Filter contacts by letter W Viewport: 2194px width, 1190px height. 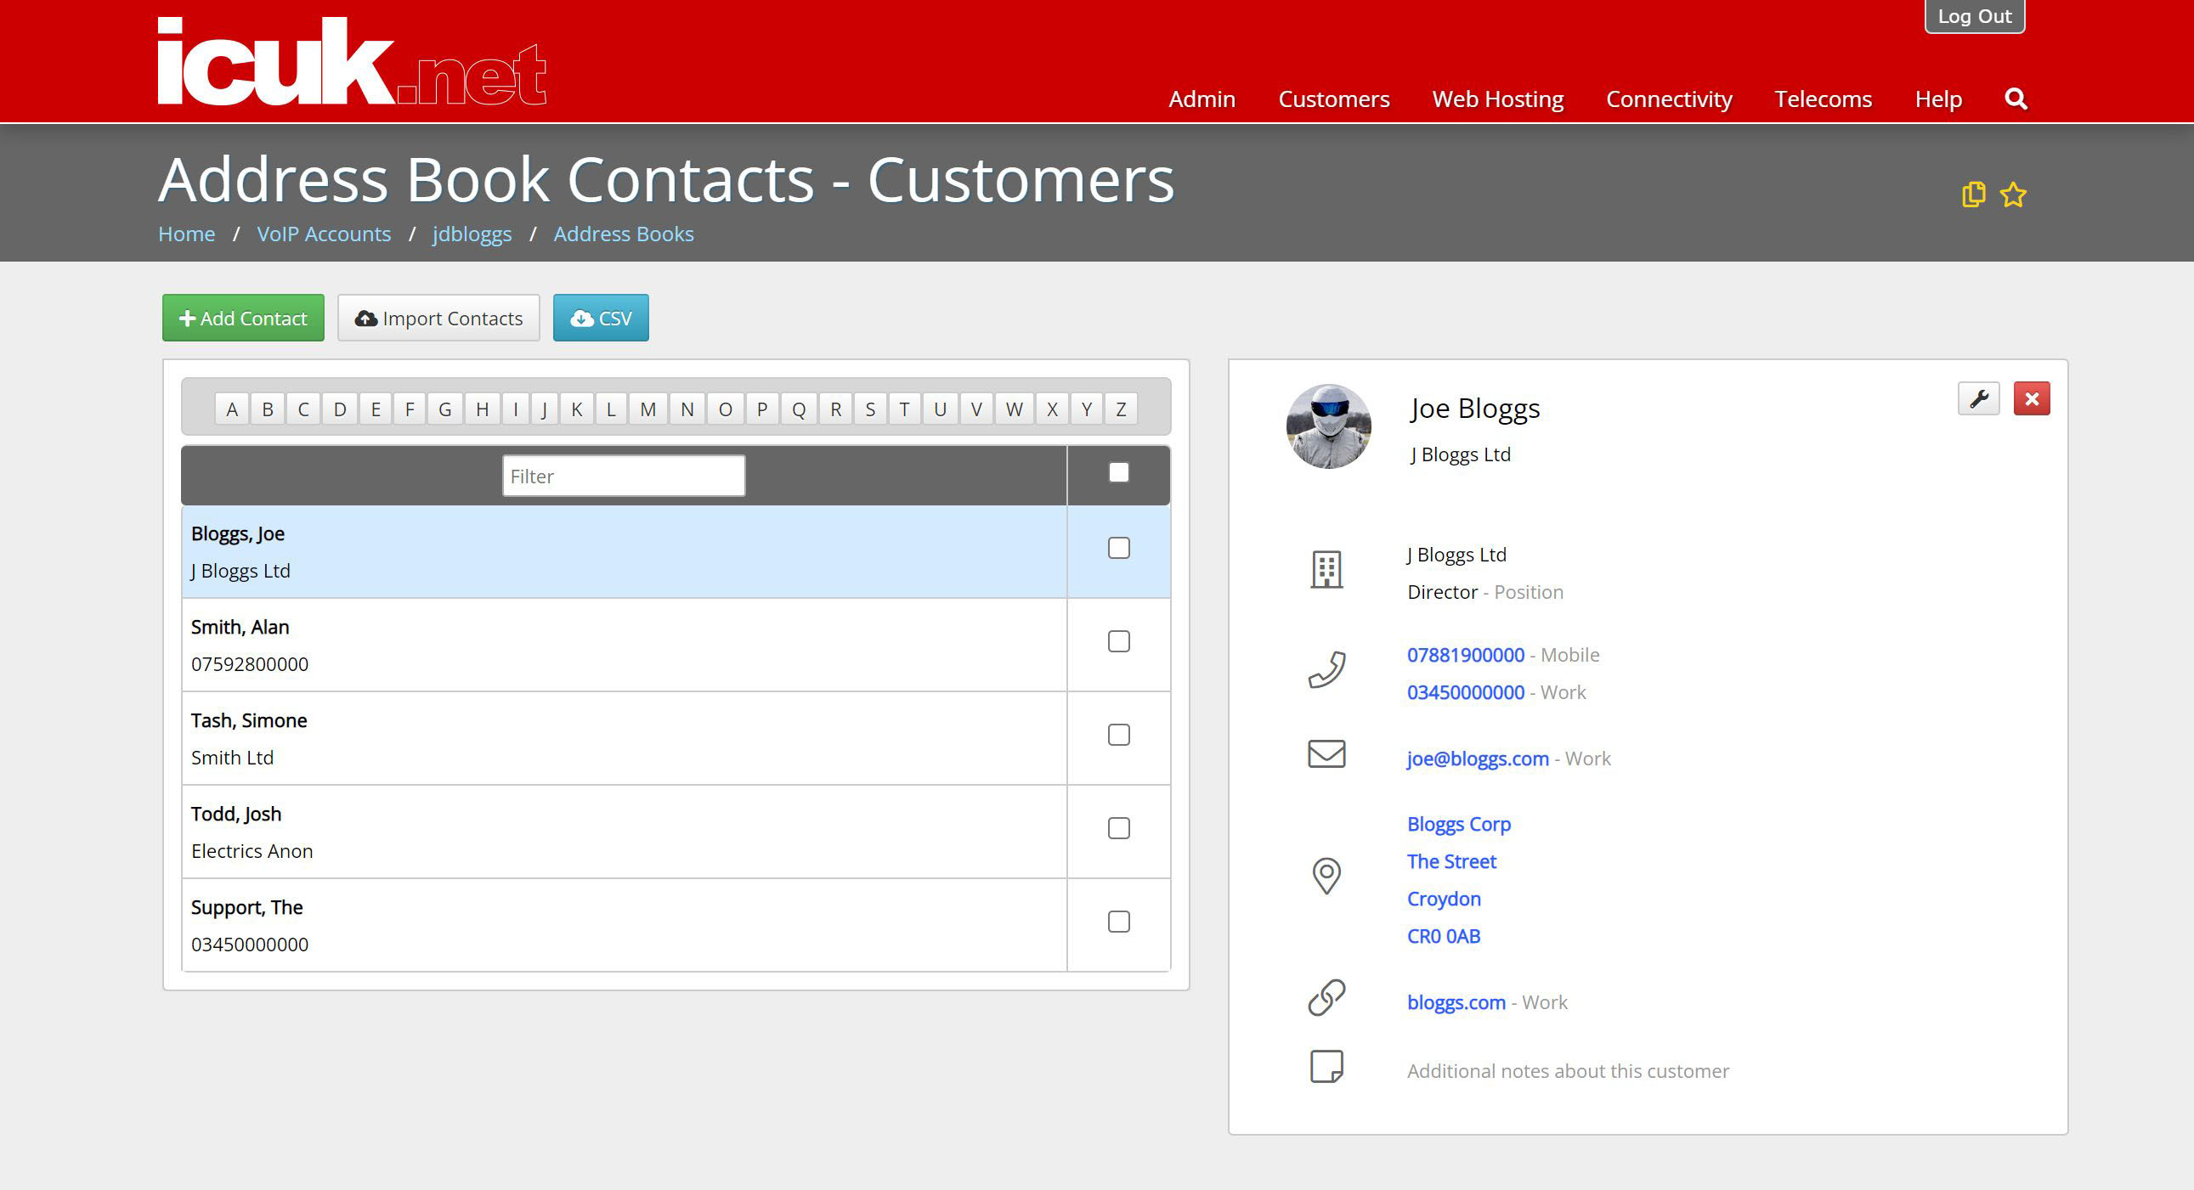coord(1014,409)
